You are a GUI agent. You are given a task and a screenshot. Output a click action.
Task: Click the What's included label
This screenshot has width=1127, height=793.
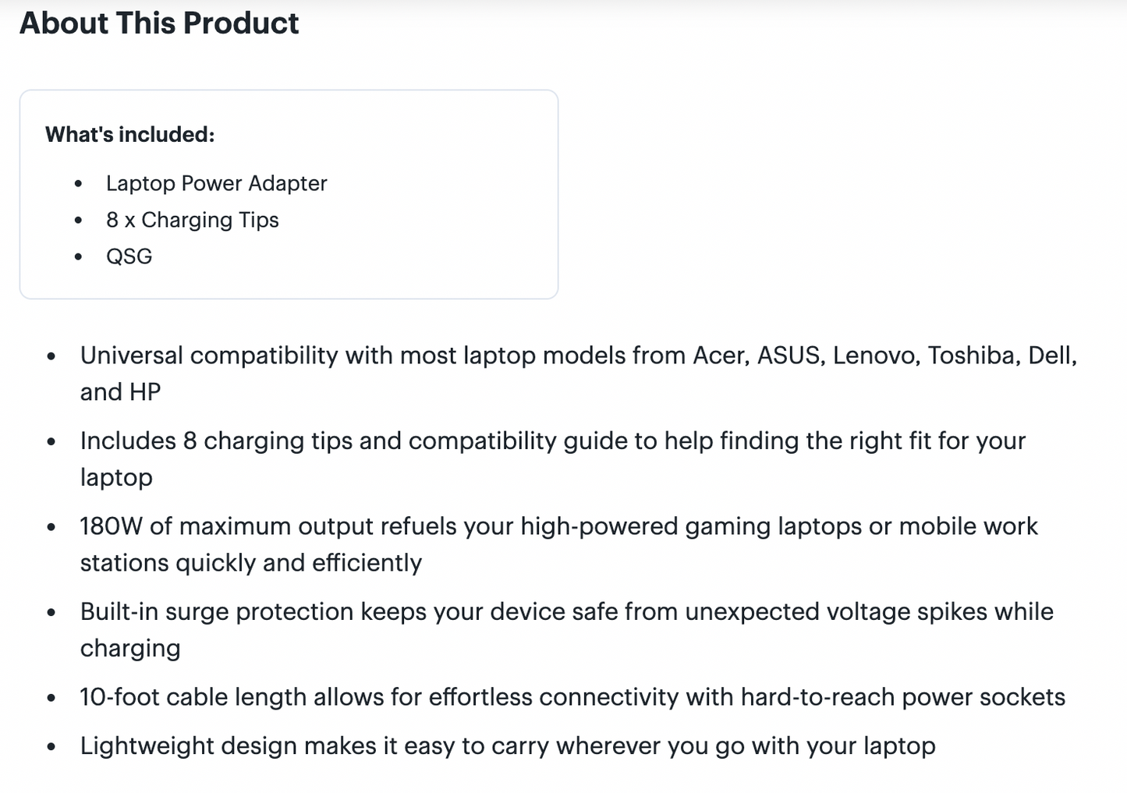[x=129, y=135]
